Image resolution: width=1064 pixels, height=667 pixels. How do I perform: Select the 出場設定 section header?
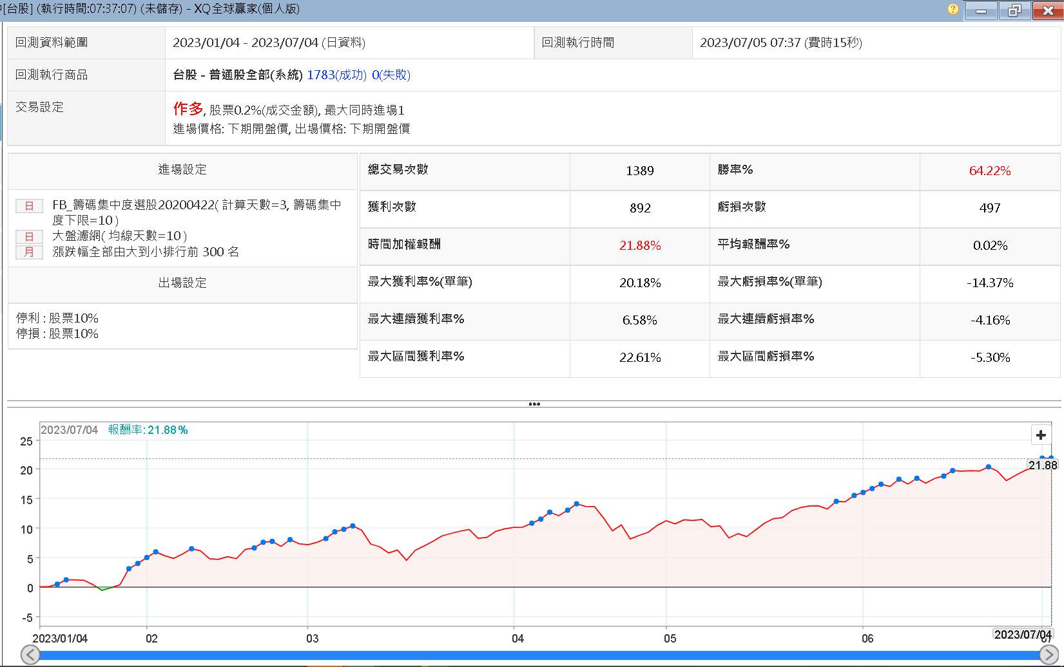(182, 283)
